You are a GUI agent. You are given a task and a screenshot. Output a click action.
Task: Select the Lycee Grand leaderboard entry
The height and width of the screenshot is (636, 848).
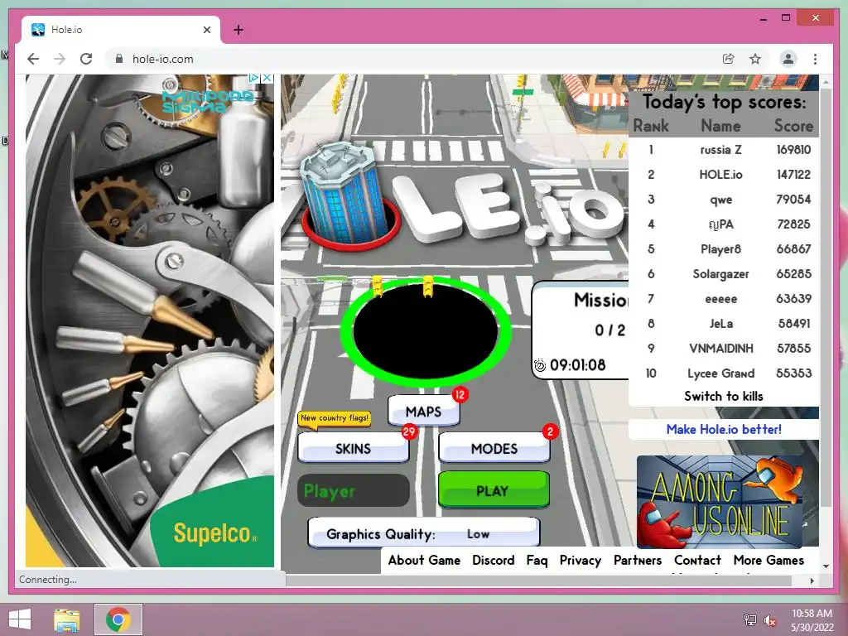tap(724, 373)
